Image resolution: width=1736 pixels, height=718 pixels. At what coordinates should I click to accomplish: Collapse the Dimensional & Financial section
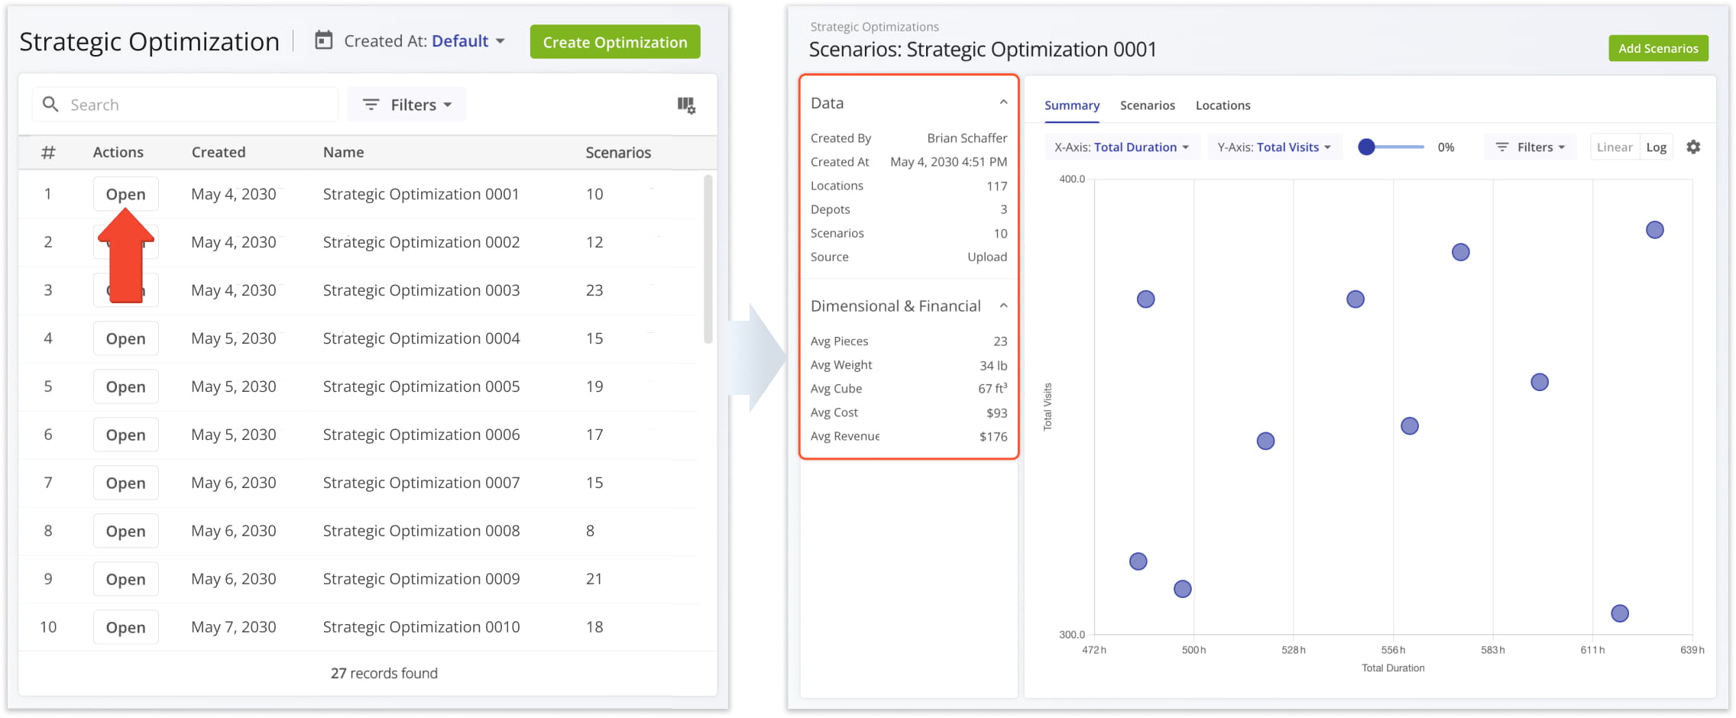tap(1003, 306)
